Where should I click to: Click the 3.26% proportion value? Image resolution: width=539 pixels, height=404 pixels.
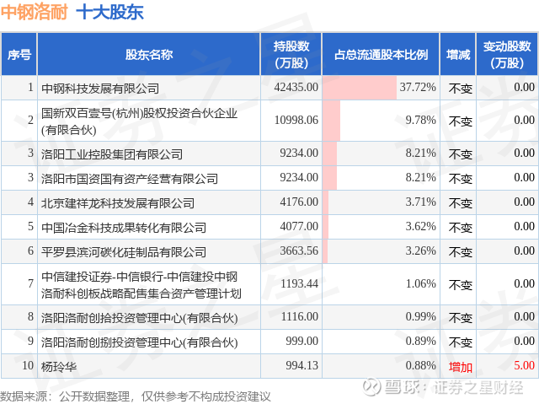tap(421, 250)
